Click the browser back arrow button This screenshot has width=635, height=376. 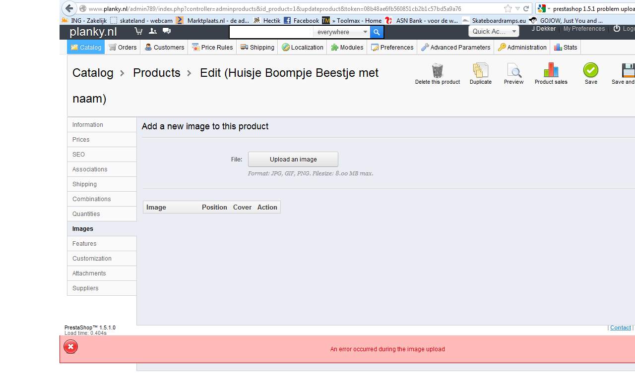pos(69,8)
